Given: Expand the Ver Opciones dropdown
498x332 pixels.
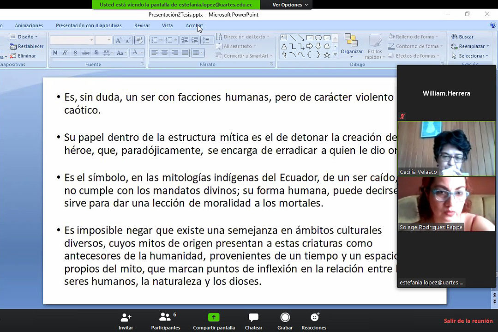Looking at the screenshot, I should [290, 5].
